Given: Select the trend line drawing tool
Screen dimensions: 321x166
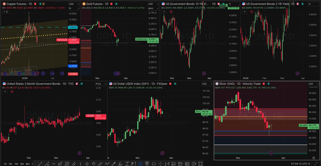Looking at the screenshot, I should pyautogui.click(x=40, y=163).
